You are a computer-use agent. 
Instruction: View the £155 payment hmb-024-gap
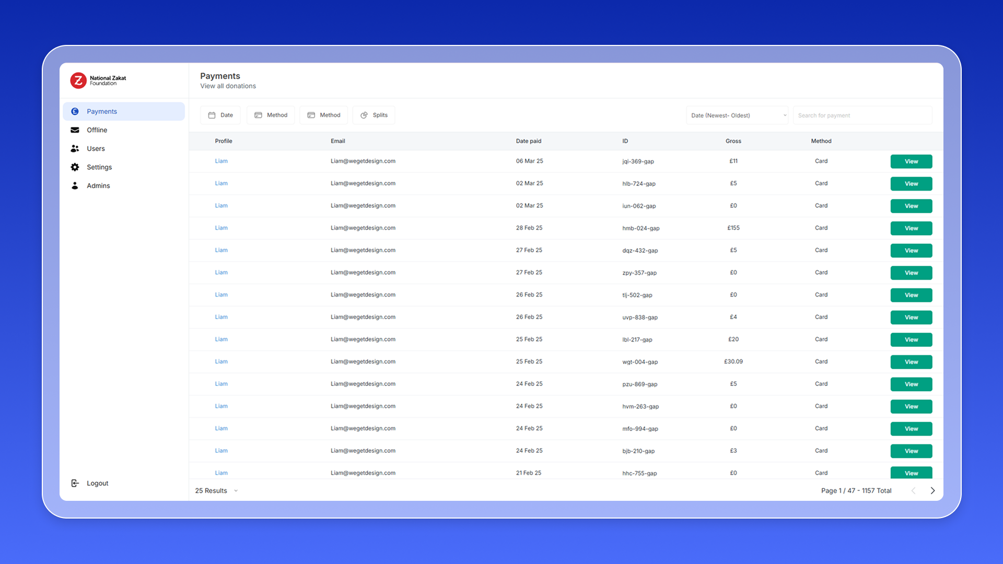911,228
